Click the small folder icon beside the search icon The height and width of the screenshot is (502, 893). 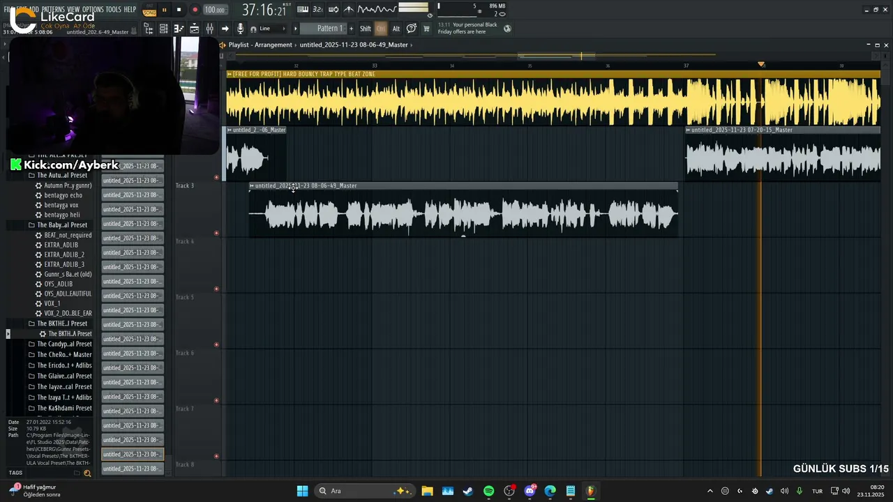[77, 473]
